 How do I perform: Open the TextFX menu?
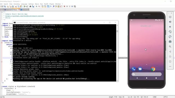[x=46, y=4]
